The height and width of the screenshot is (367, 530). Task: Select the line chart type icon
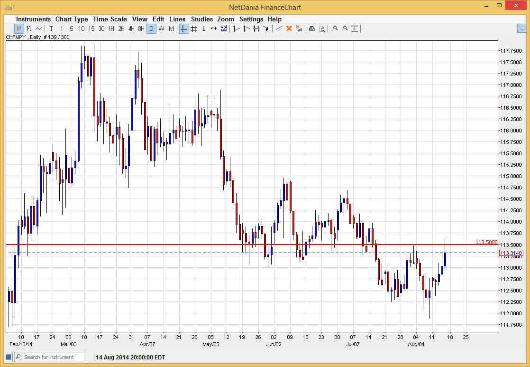(38, 29)
